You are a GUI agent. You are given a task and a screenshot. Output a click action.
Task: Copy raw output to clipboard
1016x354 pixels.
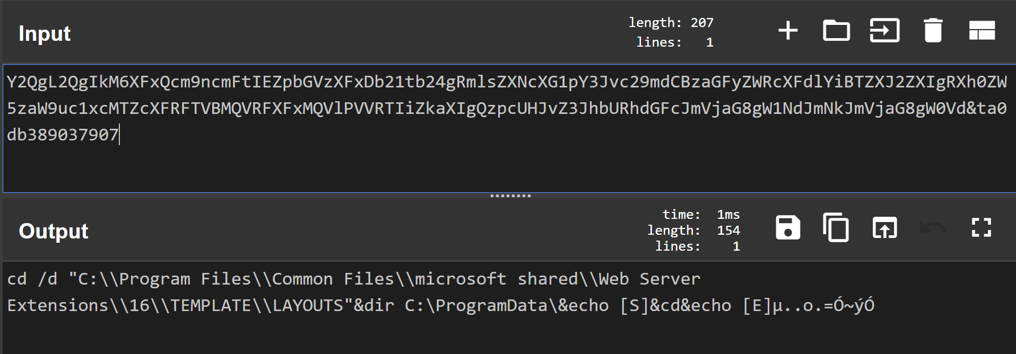836,228
